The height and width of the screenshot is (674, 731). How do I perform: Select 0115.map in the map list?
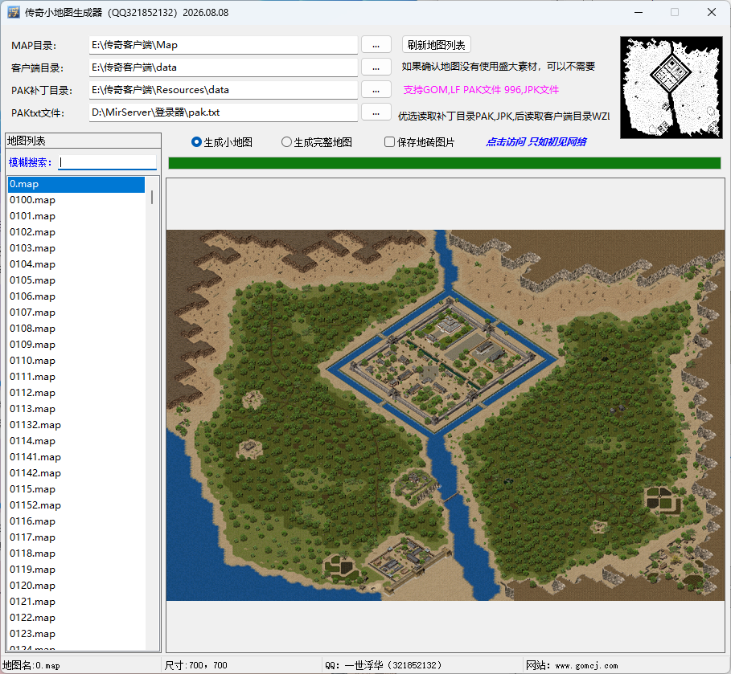[76, 489]
